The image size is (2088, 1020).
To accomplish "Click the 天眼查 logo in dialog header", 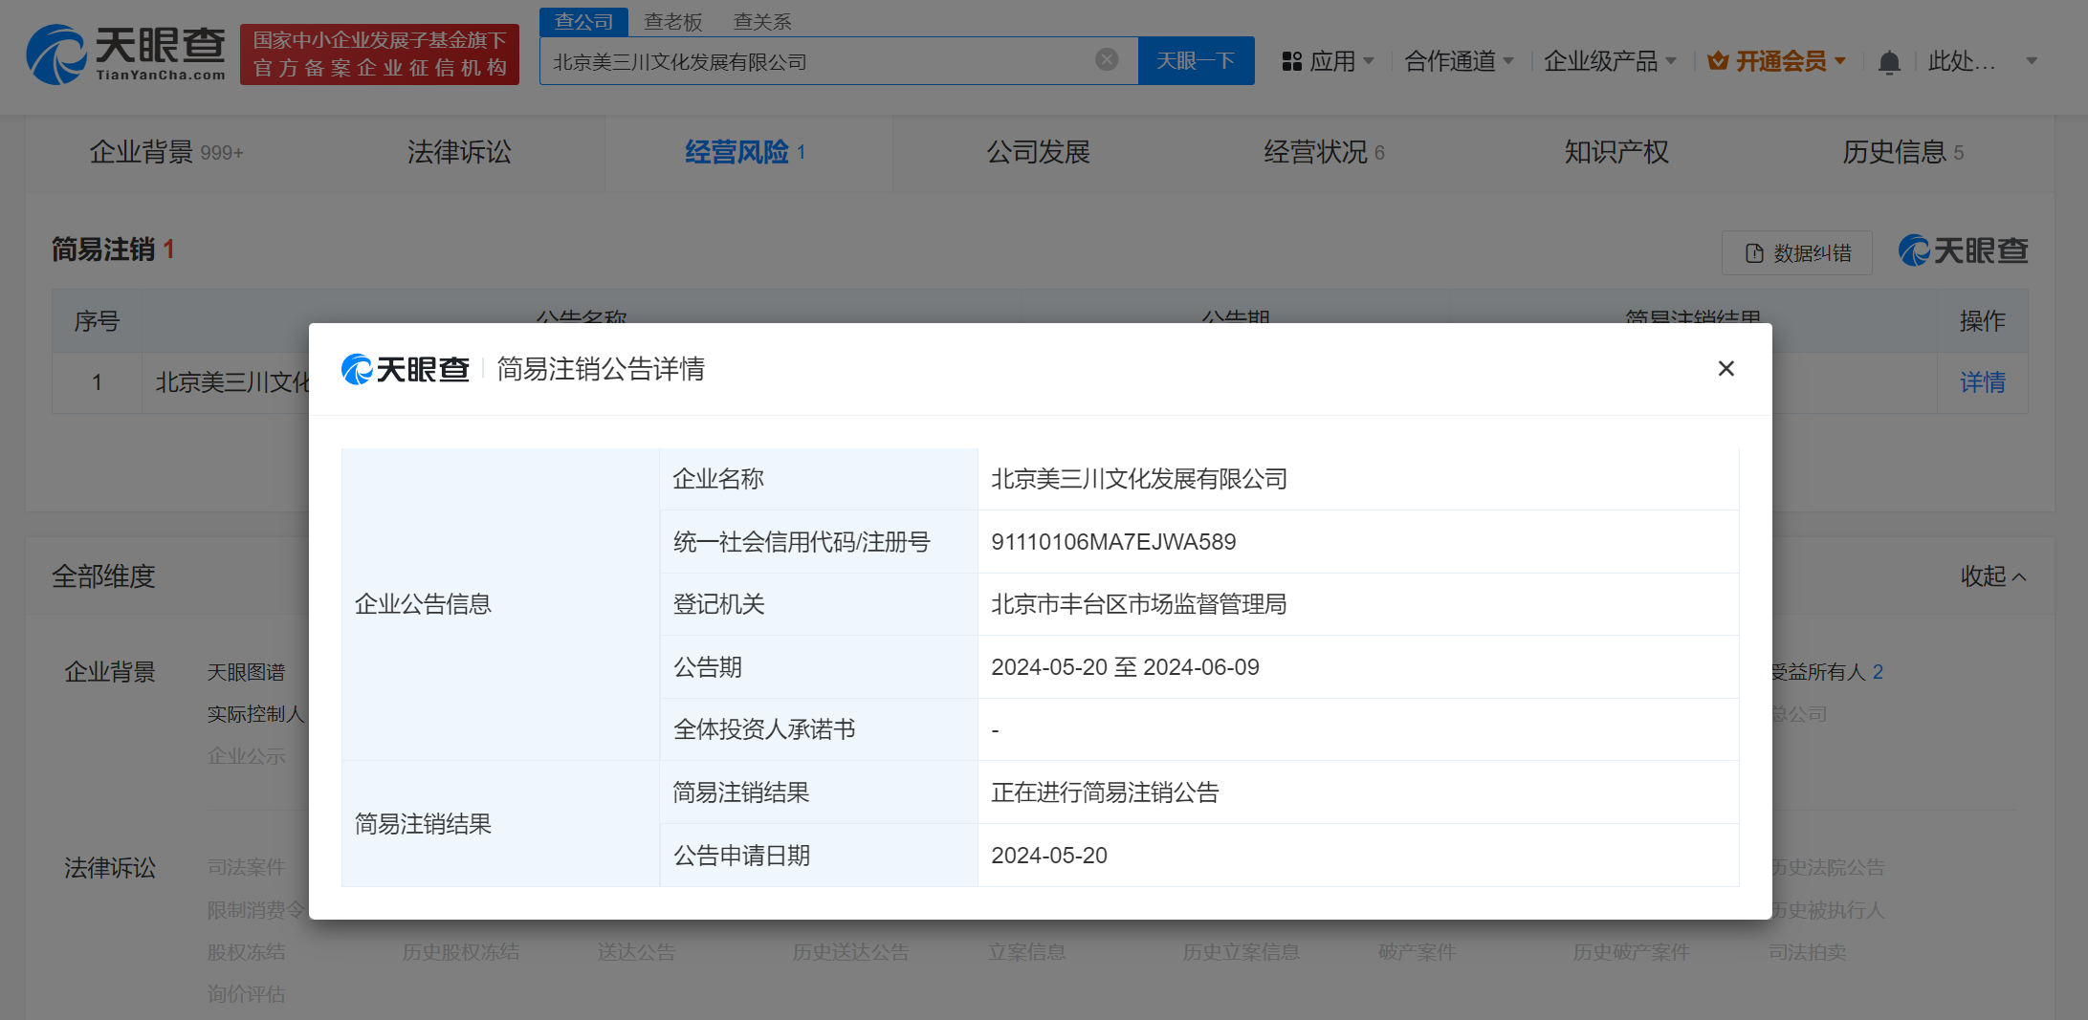I will point(406,369).
